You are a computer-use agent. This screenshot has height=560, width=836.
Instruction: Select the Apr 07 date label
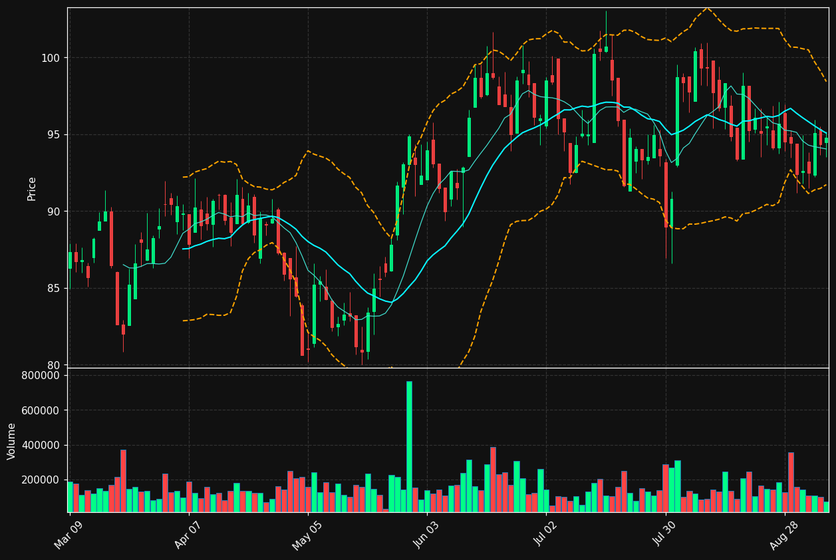click(x=188, y=534)
